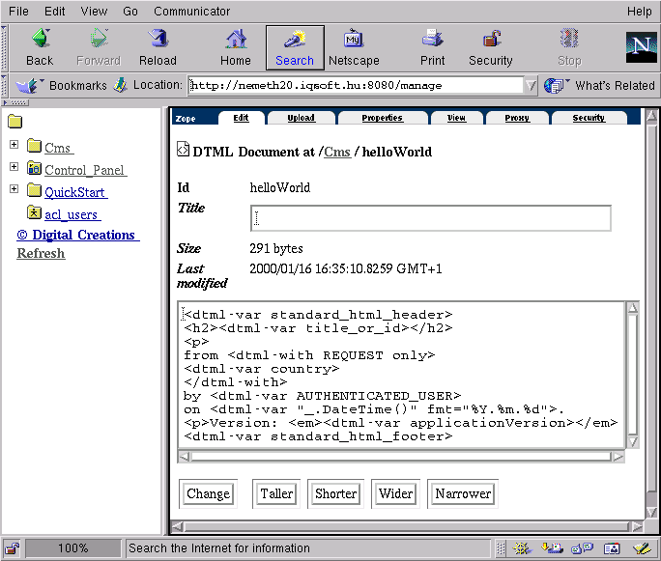Image resolution: width=661 pixels, height=561 pixels.
Task: Open Address Book component bar icon
Action: pos(612,547)
